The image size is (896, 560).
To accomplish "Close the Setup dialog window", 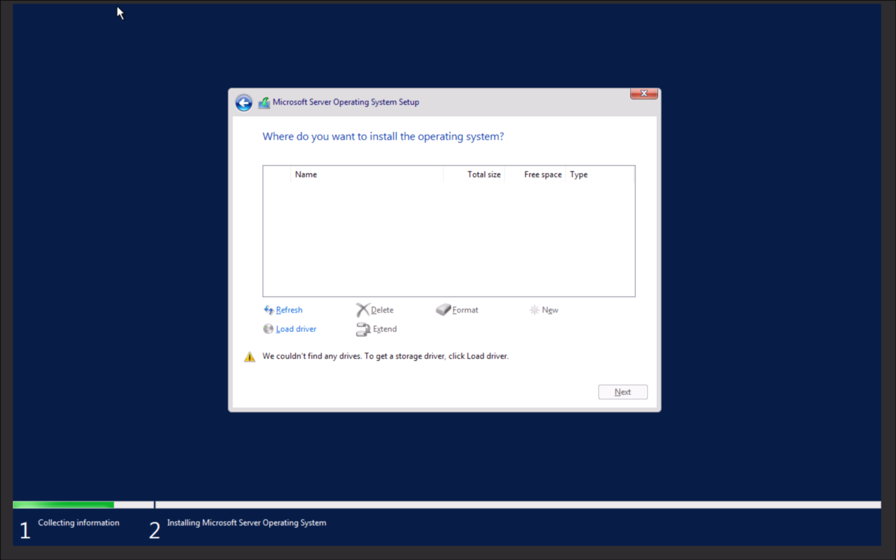I will [644, 94].
